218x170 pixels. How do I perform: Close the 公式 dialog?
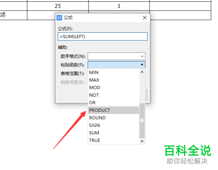point(145,18)
